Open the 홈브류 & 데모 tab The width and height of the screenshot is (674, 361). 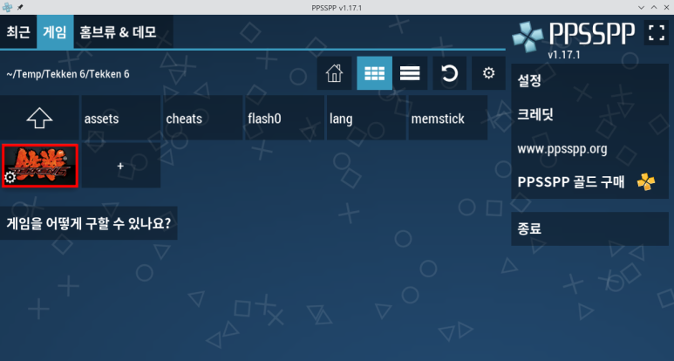[x=123, y=31]
